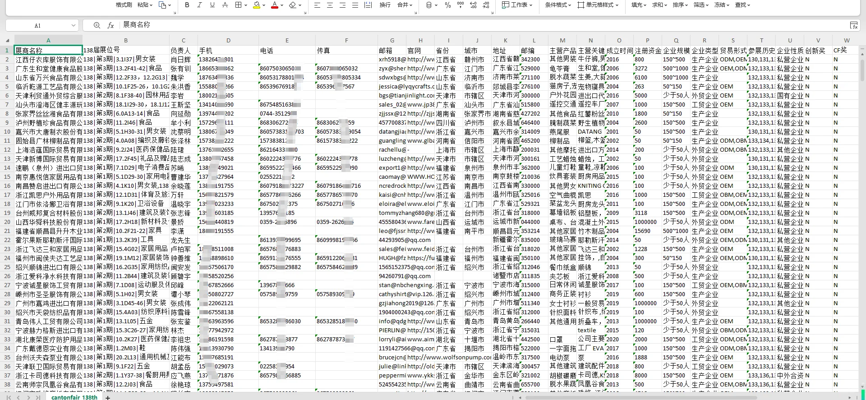866x400 pixels.
Task: Go to the first sheet tab
Action: [9, 397]
